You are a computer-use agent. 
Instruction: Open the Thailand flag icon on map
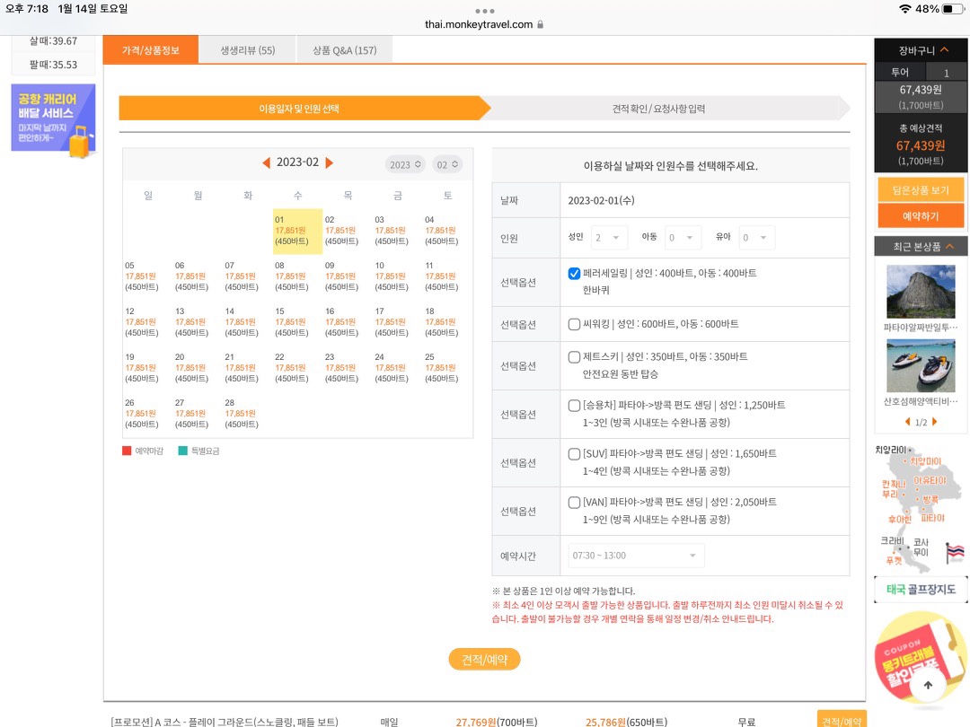pos(955,551)
